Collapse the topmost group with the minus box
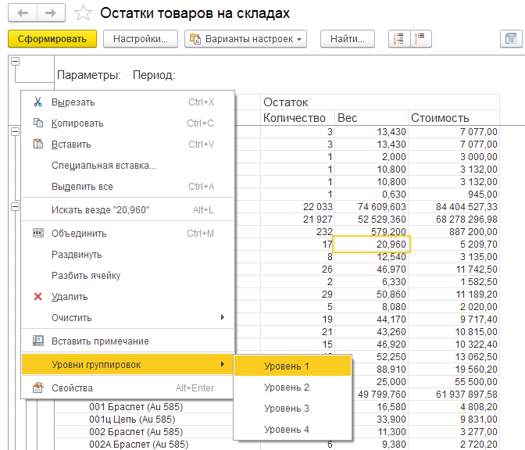The width and height of the screenshot is (525, 450). 15,61
